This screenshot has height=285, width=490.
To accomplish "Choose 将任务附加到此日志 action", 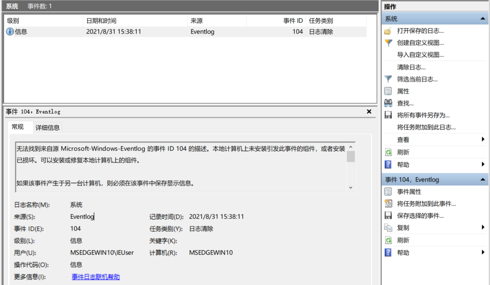I will pos(426,127).
